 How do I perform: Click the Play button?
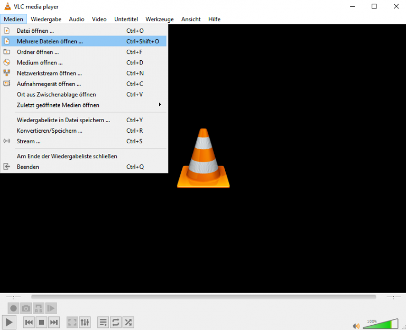coord(9,322)
